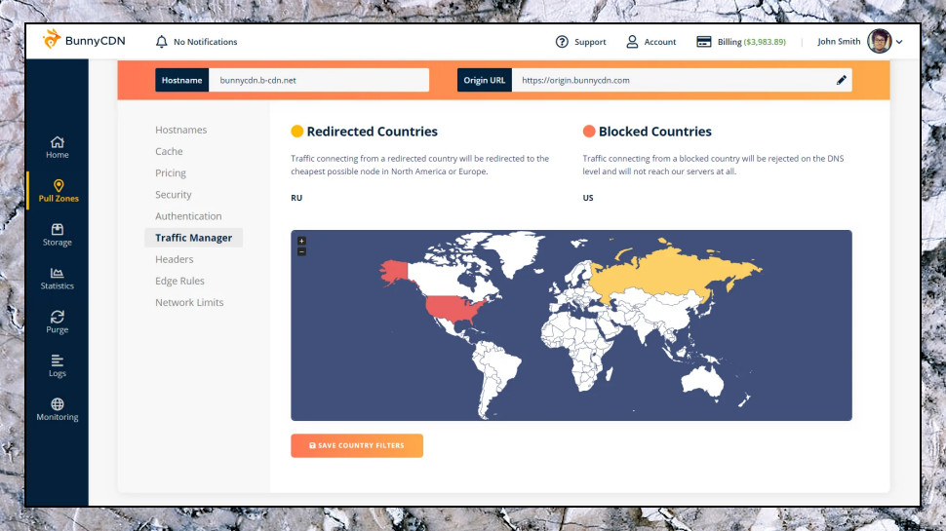Select the Security settings tab
946x531 pixels.
click(x=174, y=195)
